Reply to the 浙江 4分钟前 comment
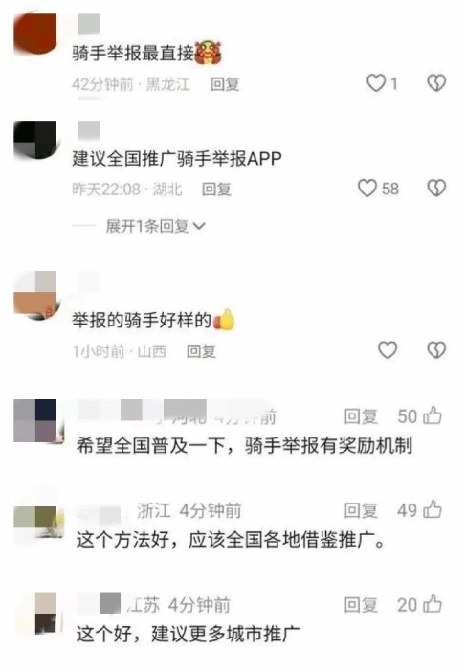This screenshot has height=672, width=466. pyautogui.click(x=361, y=510)
